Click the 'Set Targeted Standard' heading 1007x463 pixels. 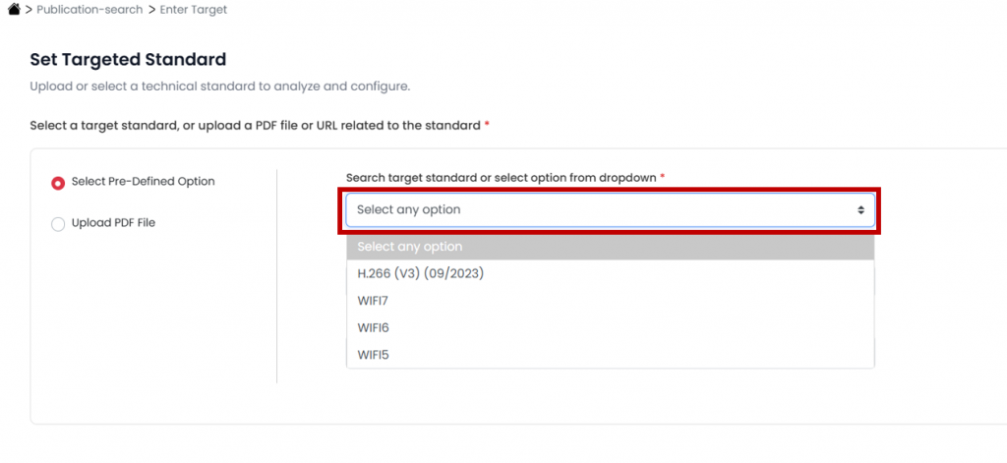pos(128,59)
